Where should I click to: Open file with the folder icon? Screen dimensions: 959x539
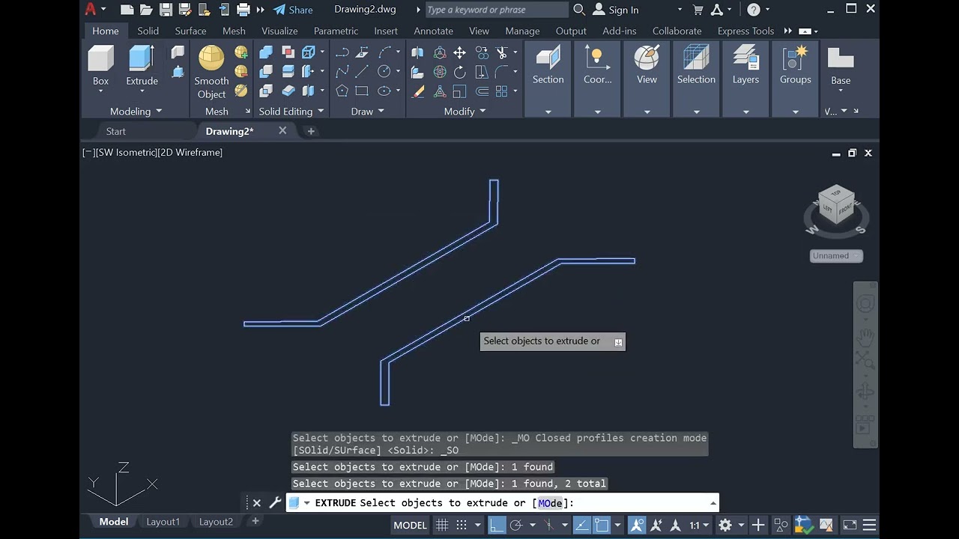pyautogui.click(x=146, y=10)
